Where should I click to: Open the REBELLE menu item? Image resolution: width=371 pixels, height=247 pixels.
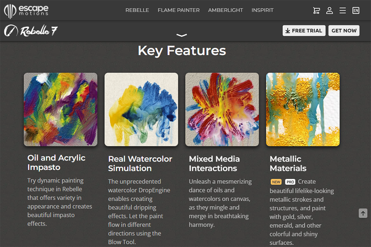coord(137,10)
